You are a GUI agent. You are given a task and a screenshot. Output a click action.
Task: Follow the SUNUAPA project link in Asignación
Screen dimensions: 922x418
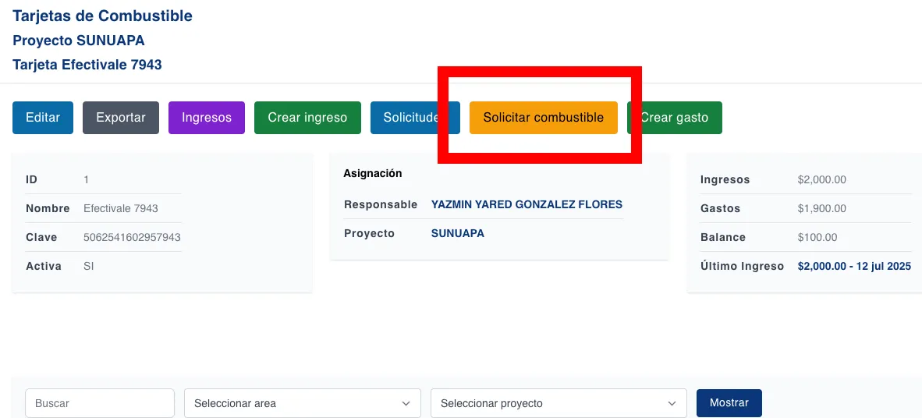coord(458,233)
